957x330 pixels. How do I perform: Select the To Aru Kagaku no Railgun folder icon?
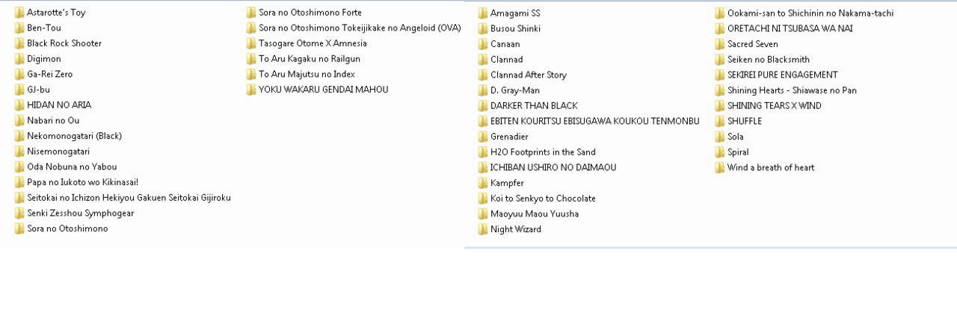click(251, 59)
